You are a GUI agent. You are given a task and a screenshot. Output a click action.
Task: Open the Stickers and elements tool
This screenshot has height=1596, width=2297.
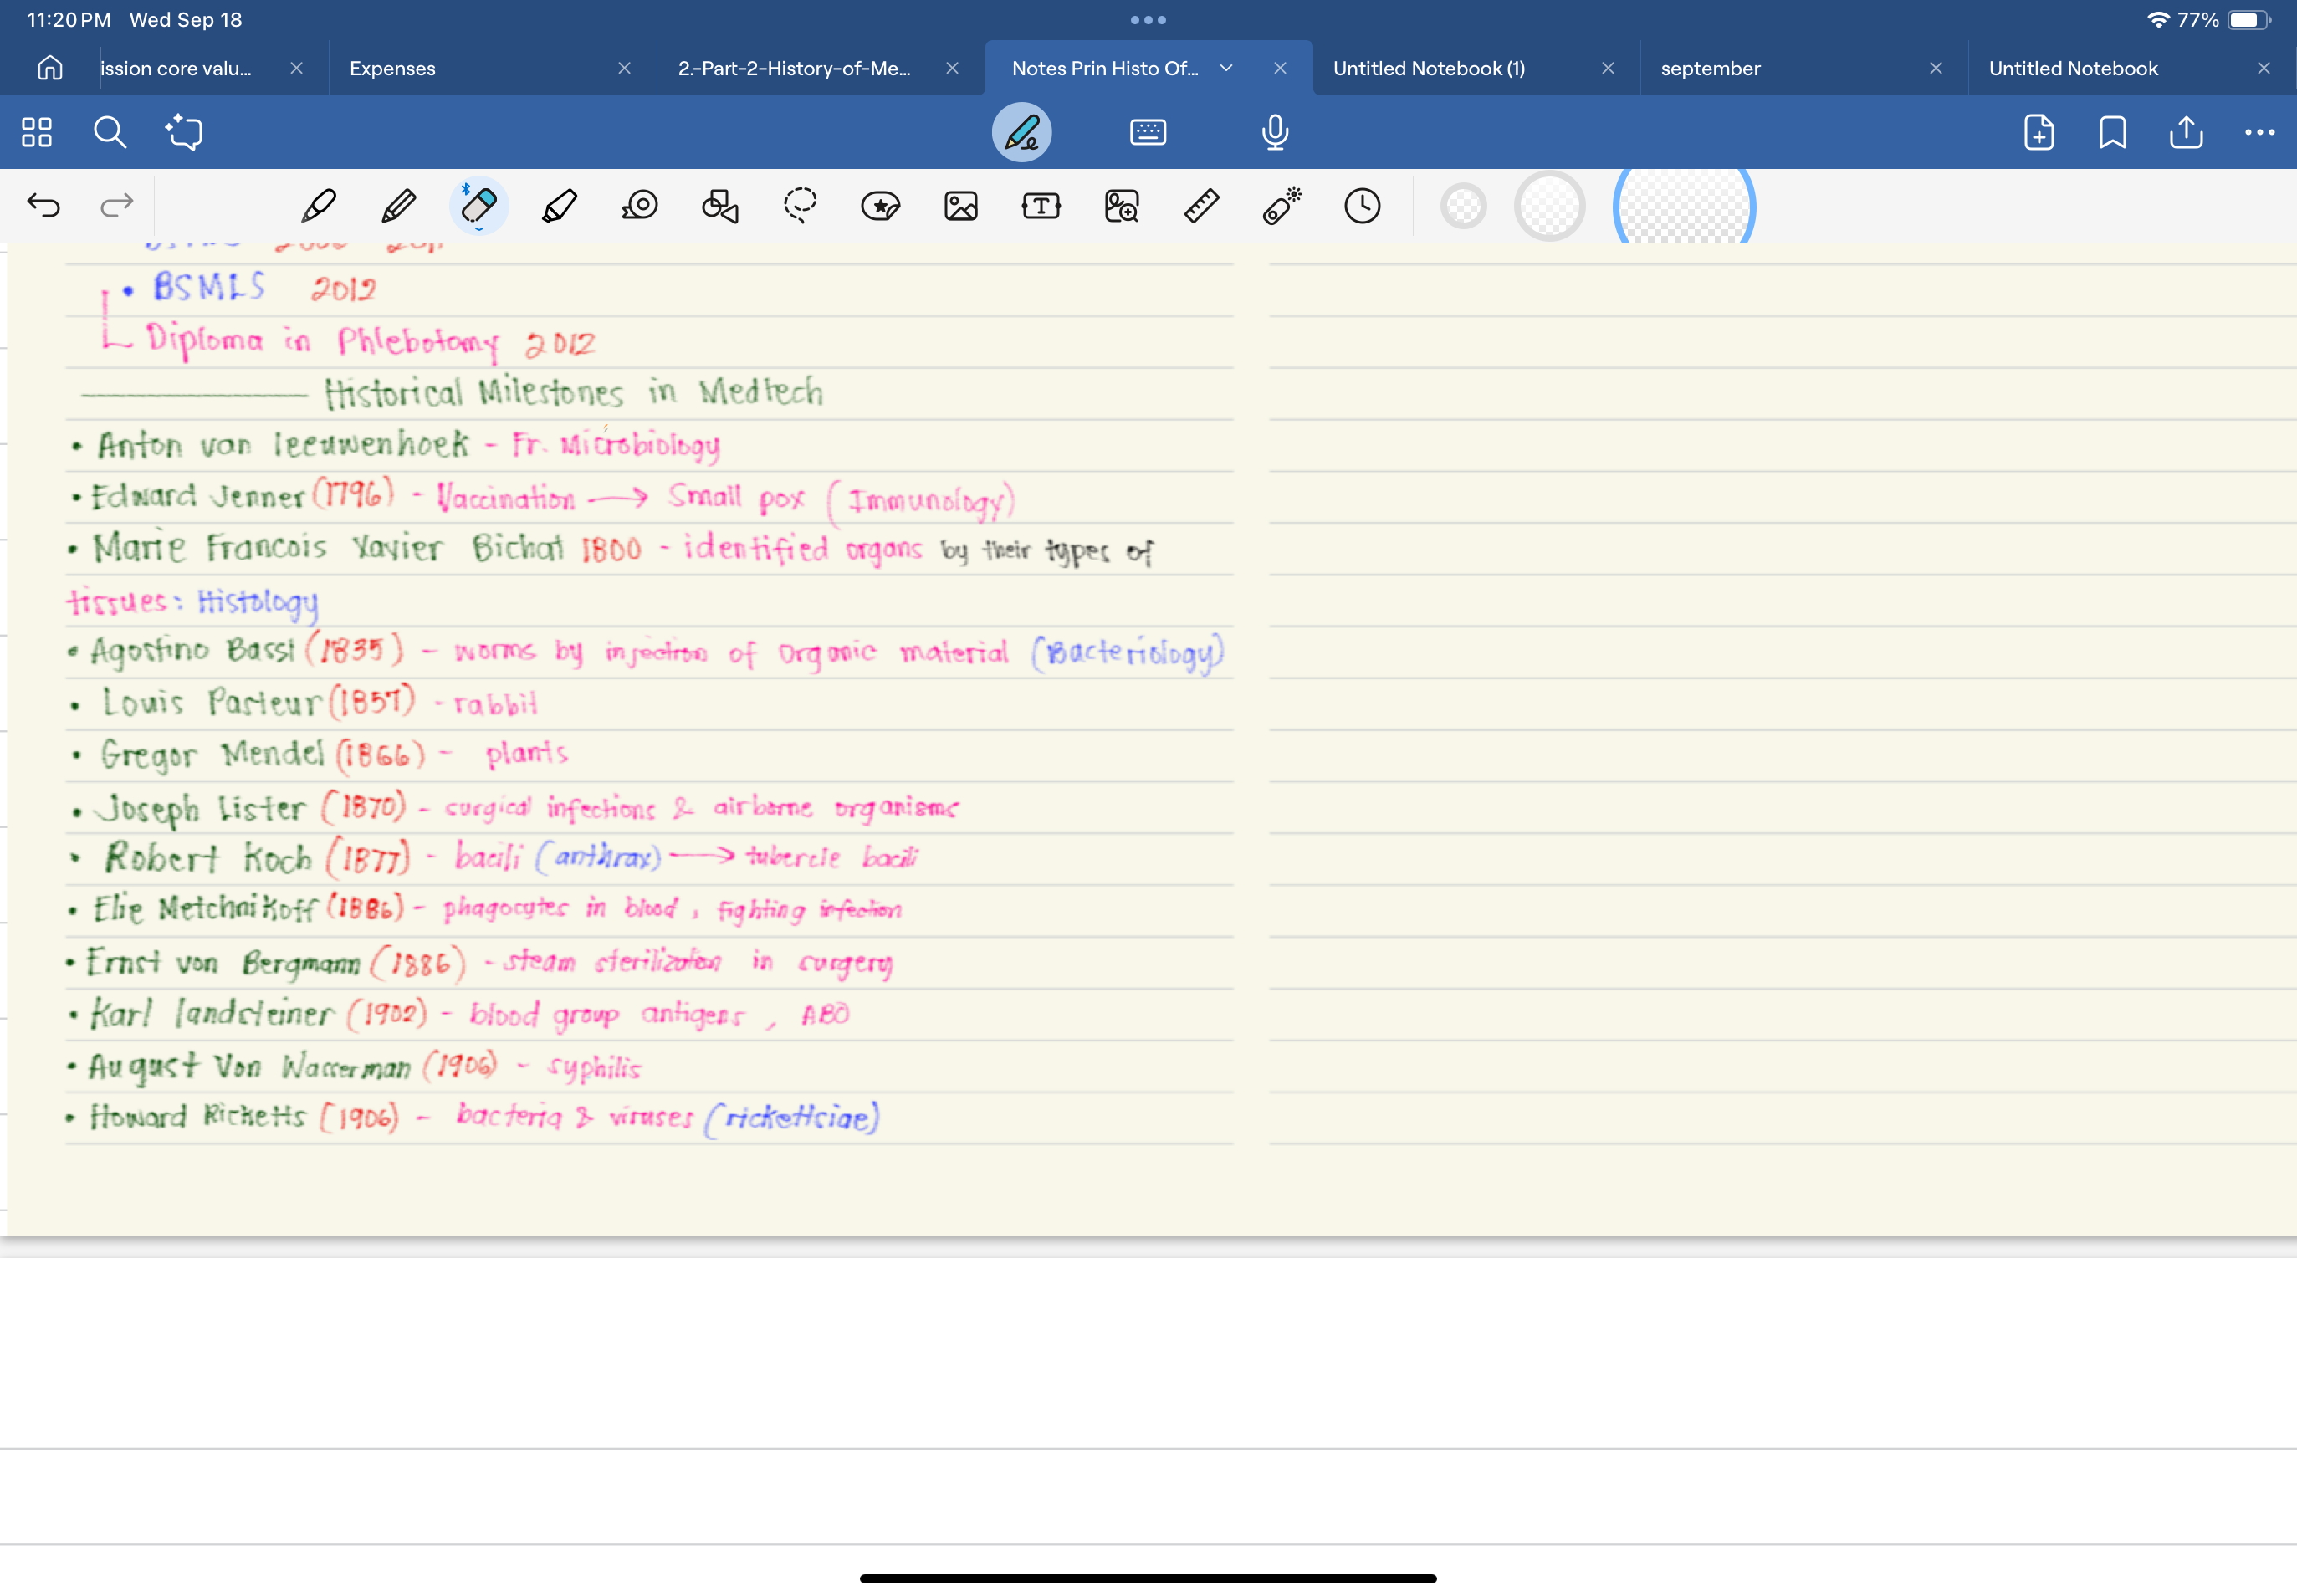[x=880, y=206]
